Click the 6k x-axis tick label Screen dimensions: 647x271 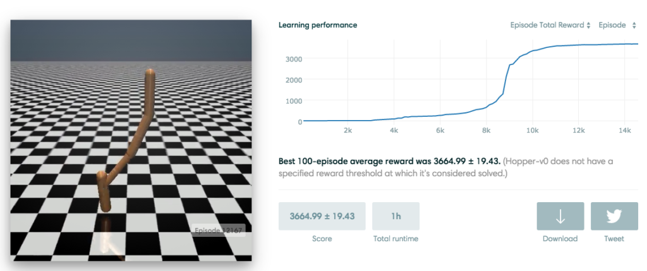point(440,131)
